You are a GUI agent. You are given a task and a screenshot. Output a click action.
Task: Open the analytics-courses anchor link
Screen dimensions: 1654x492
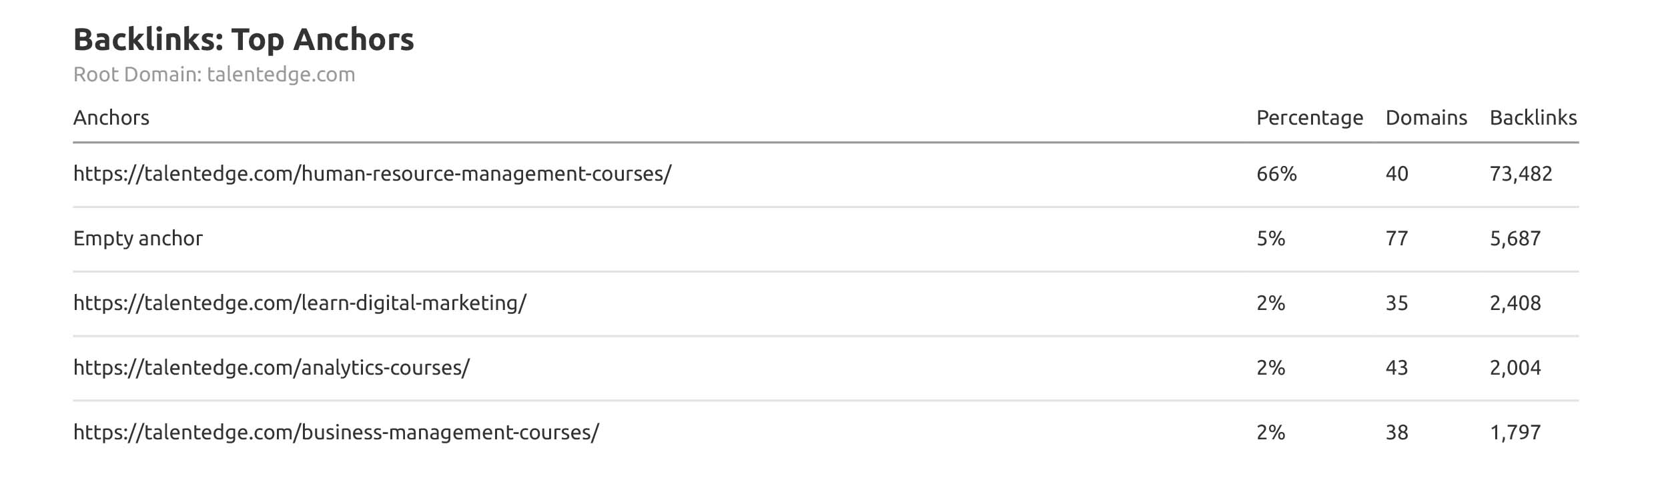271,368
